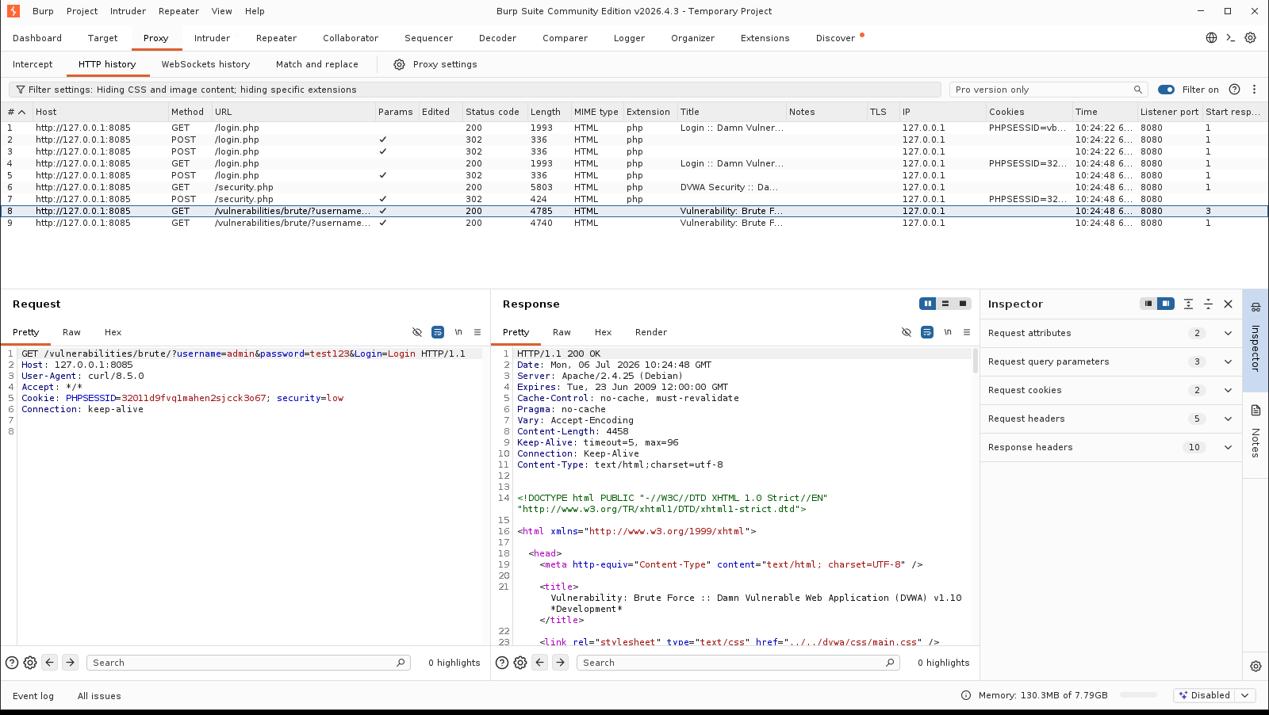Click help icon beside Request search bar

coord(12,663)
